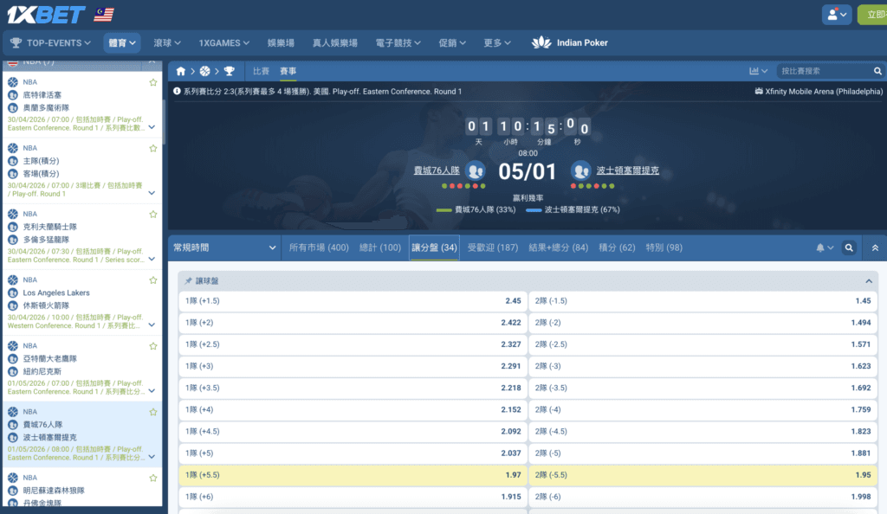Screen dimensions: 887x514
Task: Favorite the 亞特蘭大老鷹隊 match star
Action: pyautogui.click(x=152, y=346)
